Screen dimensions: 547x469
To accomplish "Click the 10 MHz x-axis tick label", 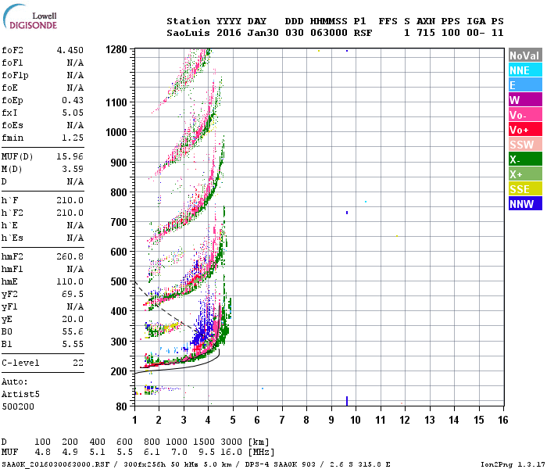I will pyautogui.click(x=355, y=420).
